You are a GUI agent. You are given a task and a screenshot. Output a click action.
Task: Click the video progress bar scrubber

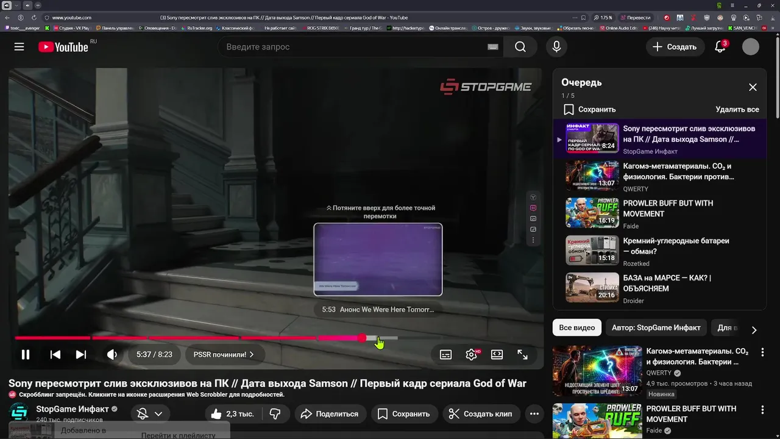362,338
